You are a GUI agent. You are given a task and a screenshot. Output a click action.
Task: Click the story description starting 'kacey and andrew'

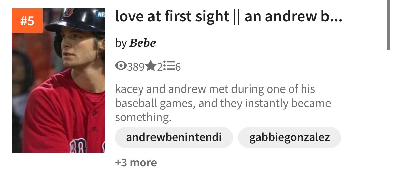pyautogui.click(x=223, y=103)
